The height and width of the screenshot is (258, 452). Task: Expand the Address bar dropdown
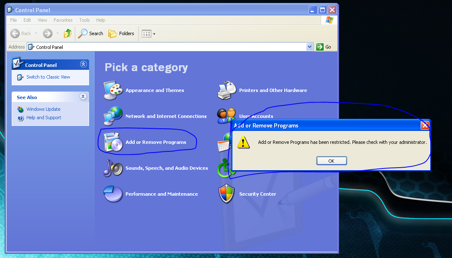tap(309, 47)
